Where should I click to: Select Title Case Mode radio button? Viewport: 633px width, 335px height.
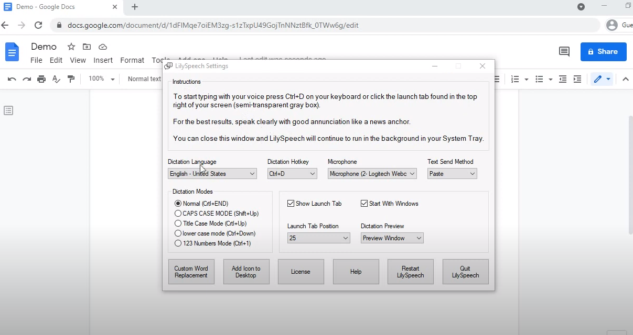point(178,224)
